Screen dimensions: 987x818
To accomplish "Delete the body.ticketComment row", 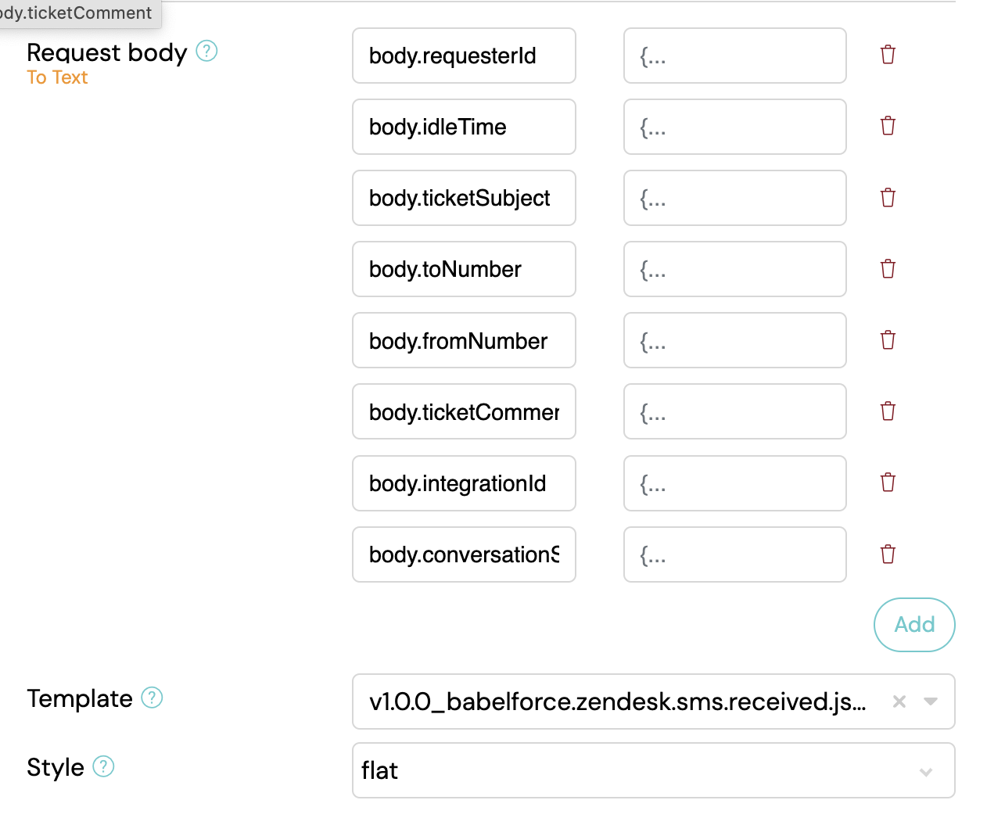I will click(888, 411).
